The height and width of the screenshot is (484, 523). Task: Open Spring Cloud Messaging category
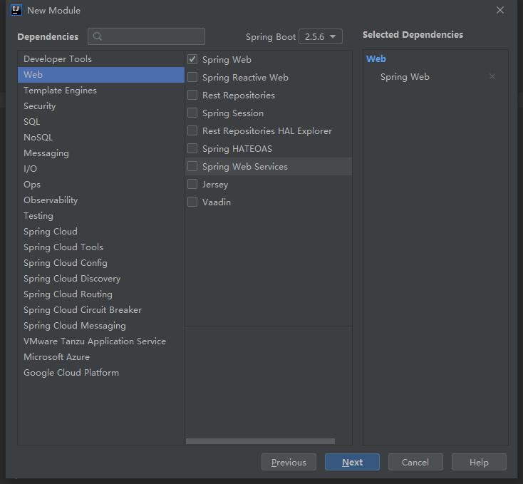pyautogui.click(x=100, y=326)
